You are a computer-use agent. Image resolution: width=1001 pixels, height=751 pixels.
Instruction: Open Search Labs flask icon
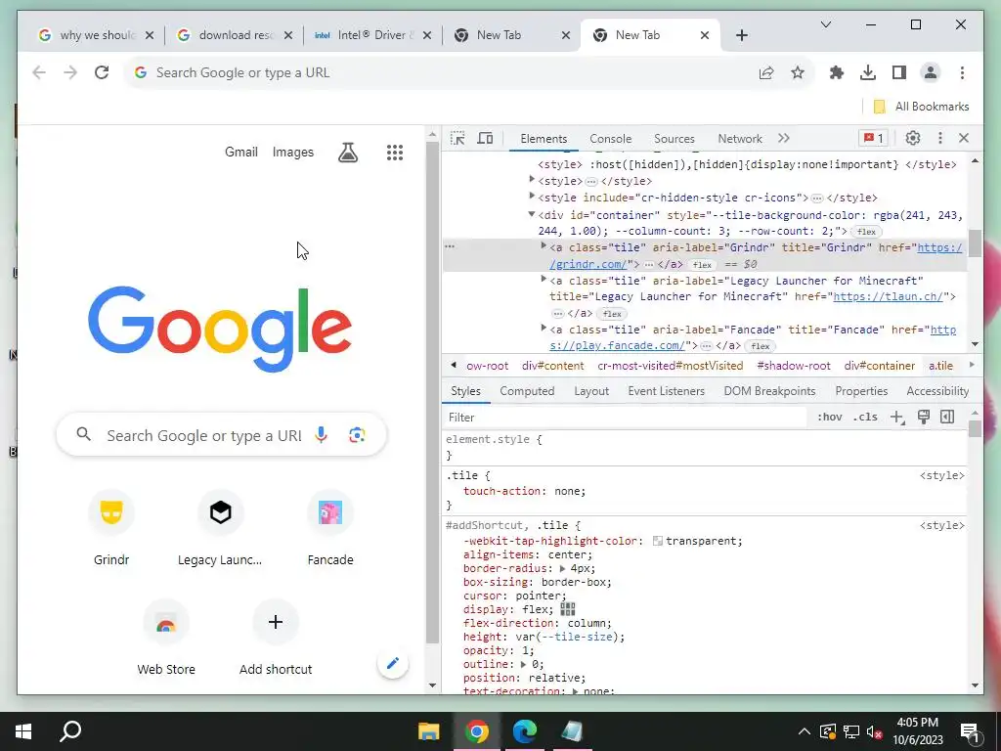point(348,152)
